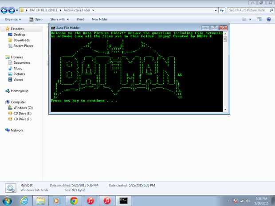The image size is (275, 206).
Task: Launch Google Chrome from taskbar
Action: 74,201
